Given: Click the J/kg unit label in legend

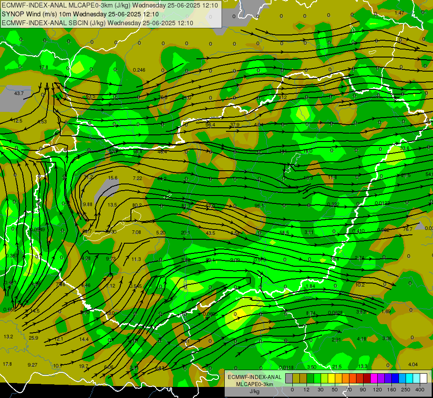Looking at the screenshot, I should click(254, 391).
